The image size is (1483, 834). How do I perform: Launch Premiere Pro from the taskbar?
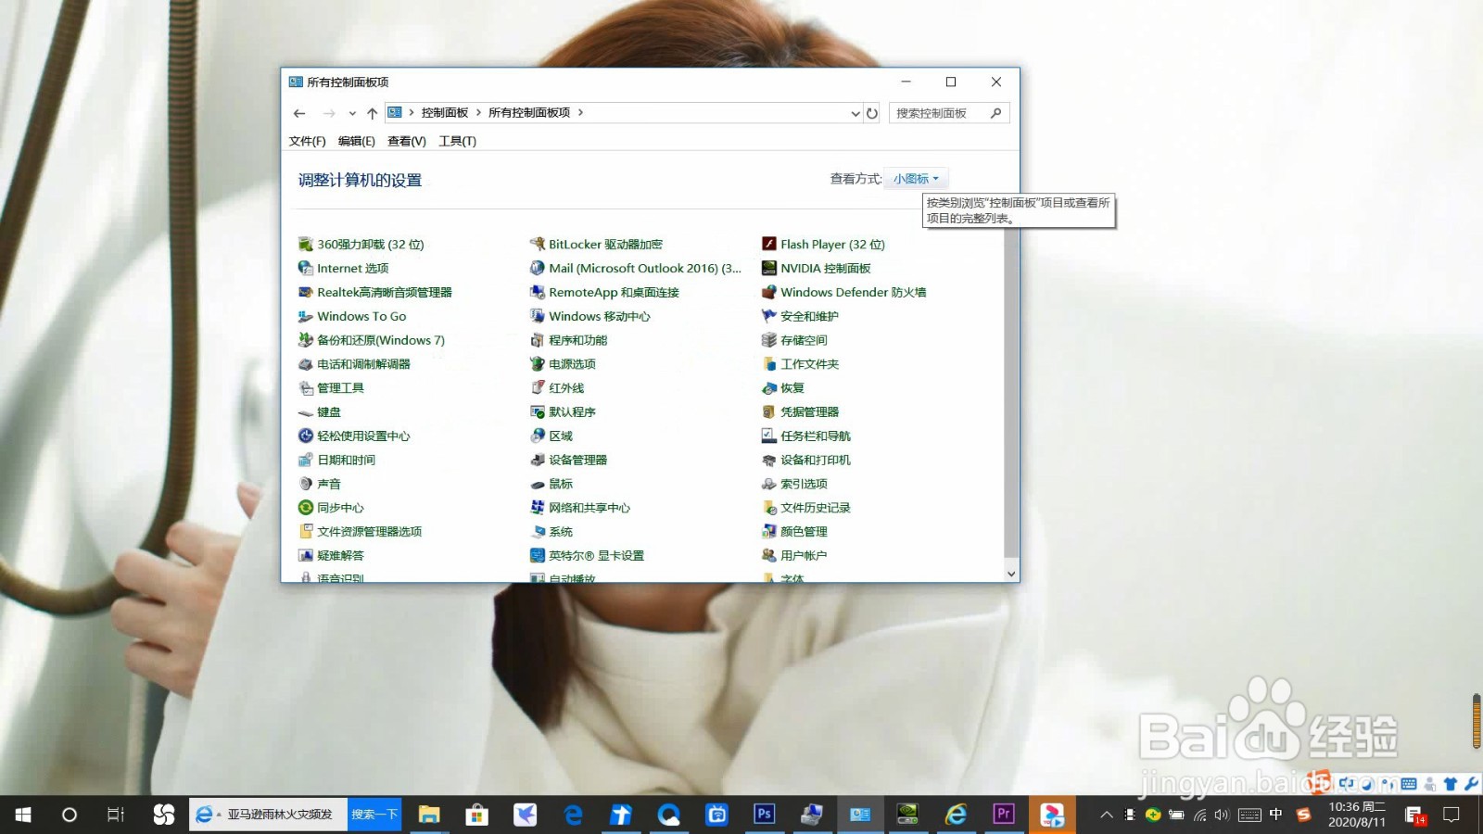(1003, 815)
